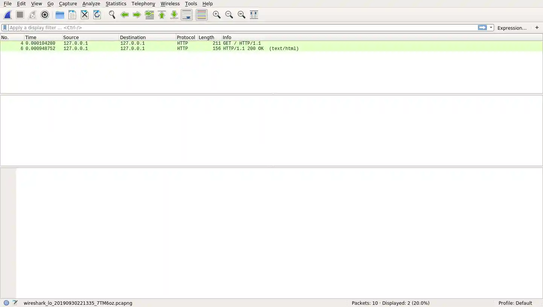543x307 pixels.
Task: Open the Telephony menu
Action: pos(143,3)
